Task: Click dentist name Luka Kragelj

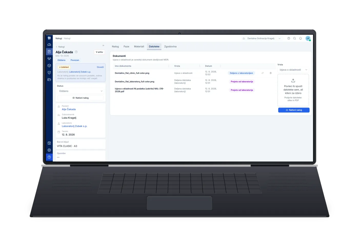Action: 69,118
